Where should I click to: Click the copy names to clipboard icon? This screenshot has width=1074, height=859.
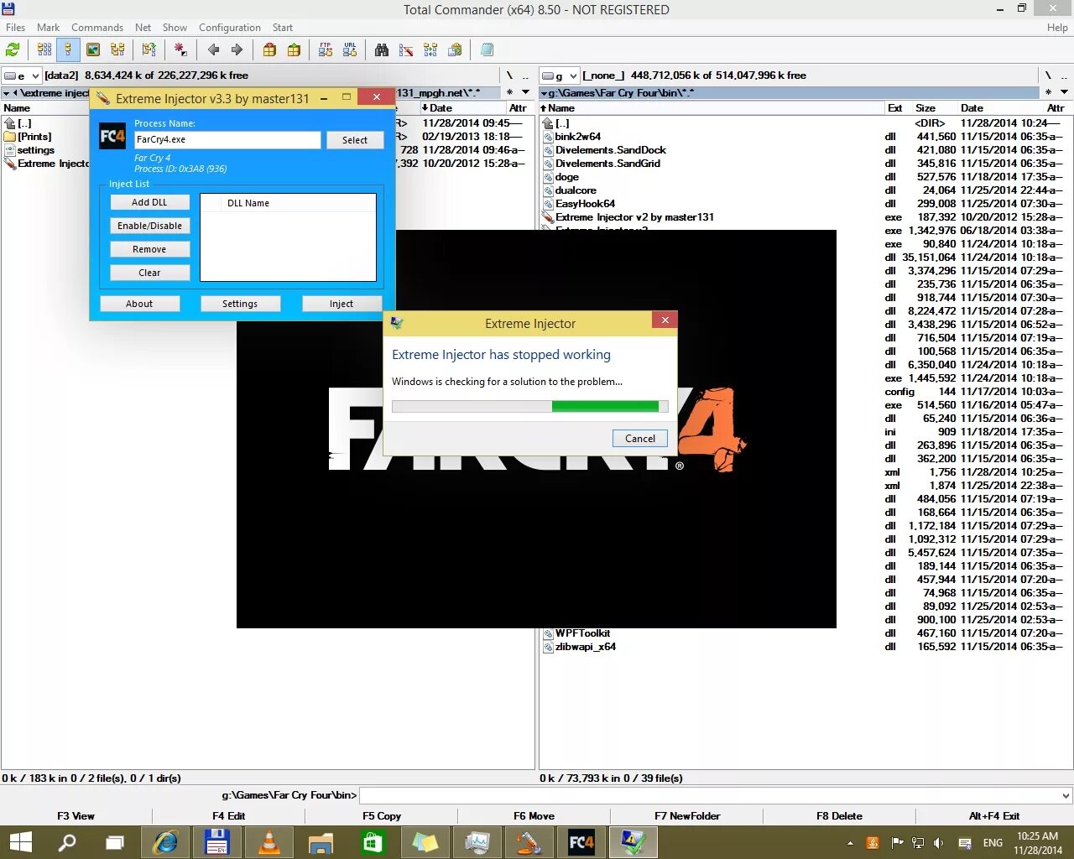click(455, 50)
